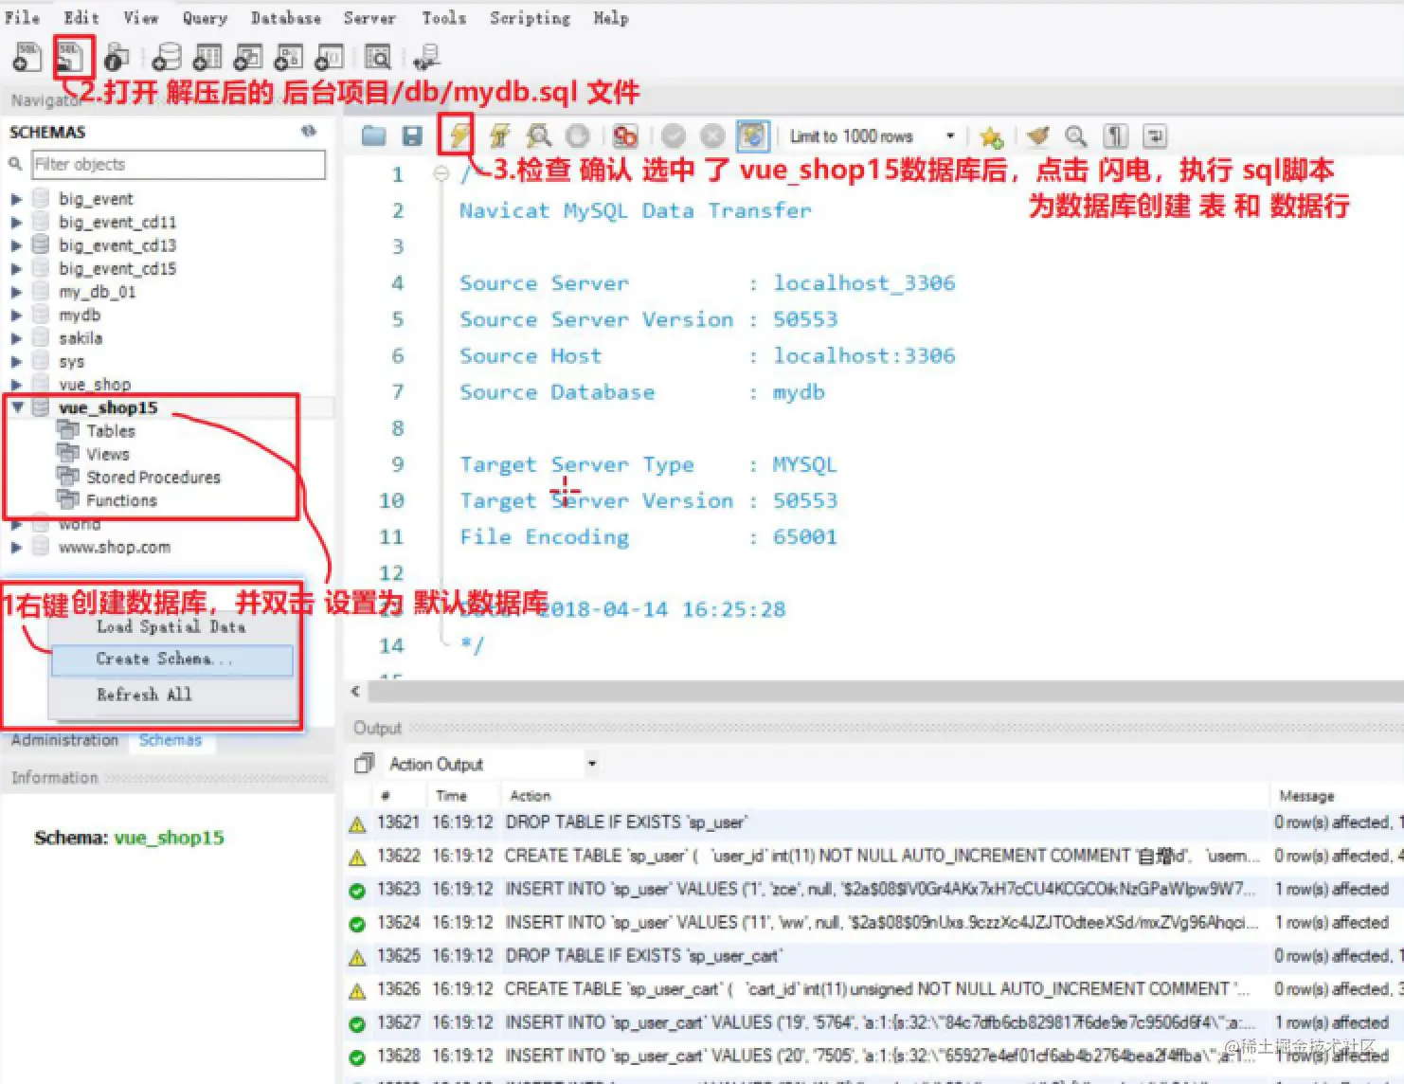Viewport: 1404px width, 1084px height.
Task: Execute script with lightning bolt icon
Action: pos(459,135)
